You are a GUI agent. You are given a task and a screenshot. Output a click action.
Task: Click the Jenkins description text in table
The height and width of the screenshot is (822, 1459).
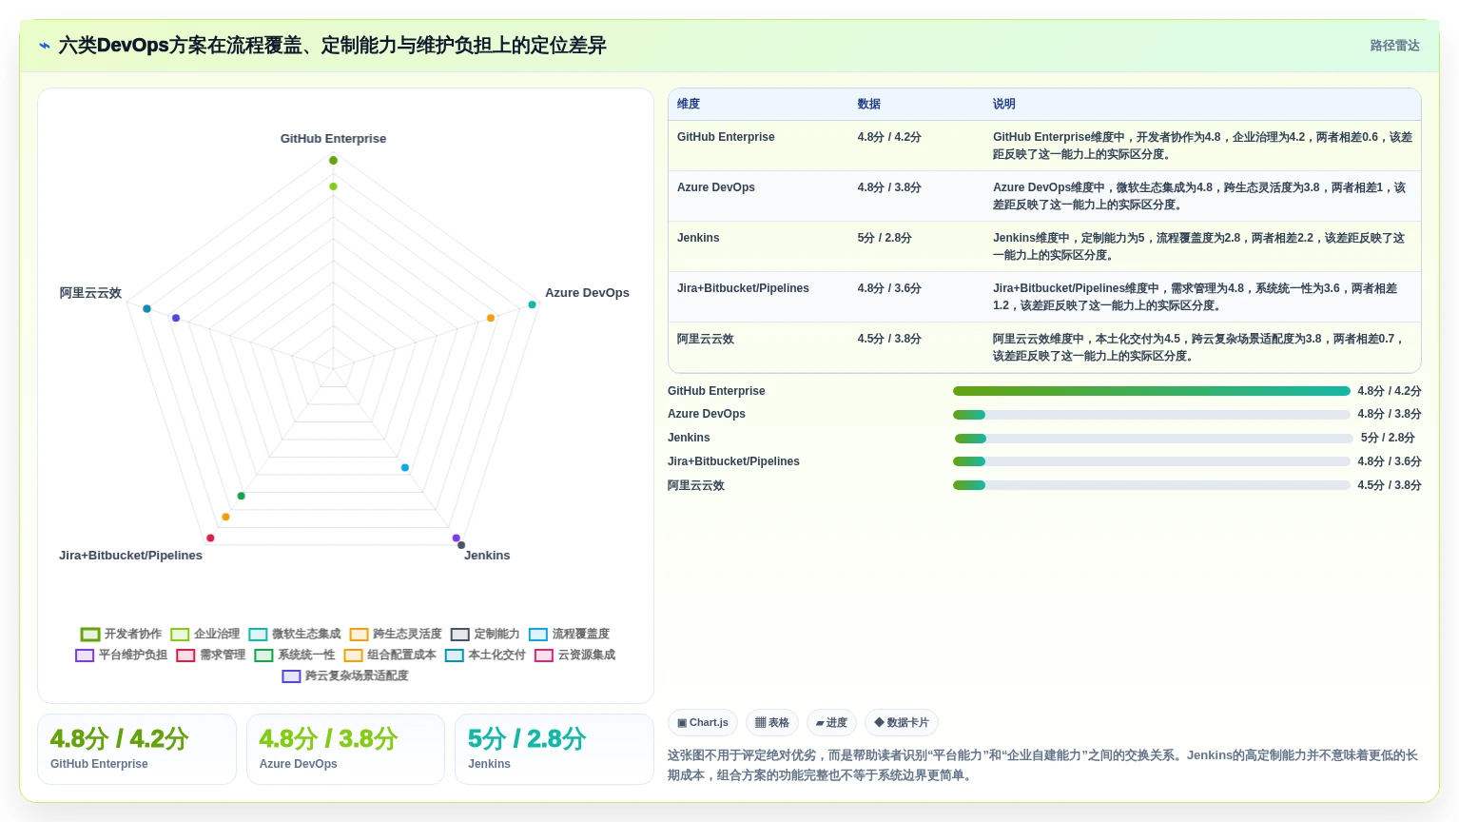pos(1198,246)
